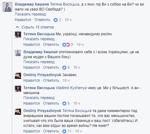Click the '10 ч' timestamp on 'Занавес'
The image size is (150, 134).
66,80
